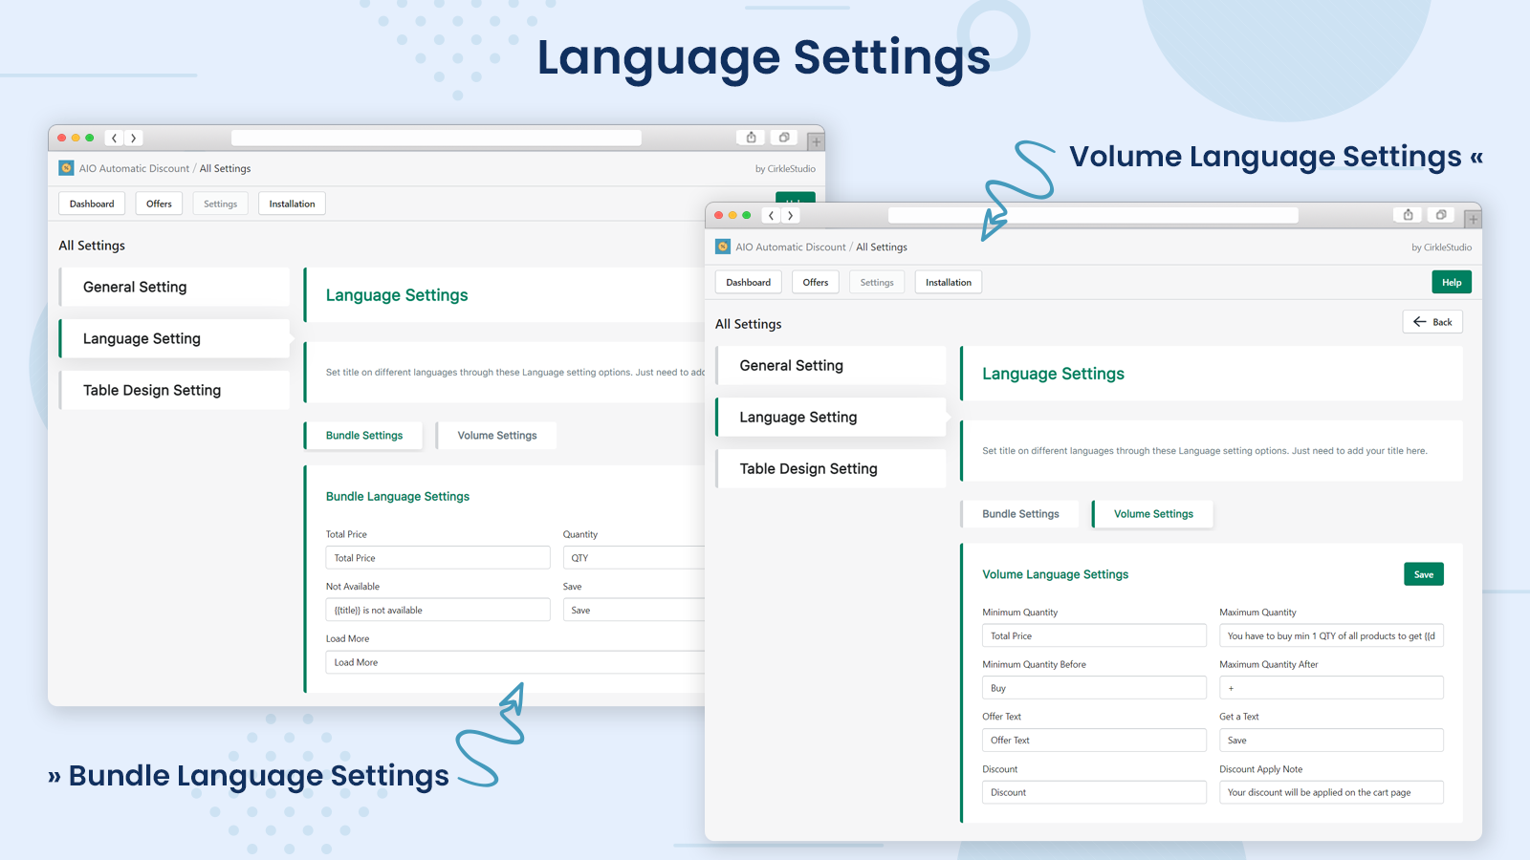Open a new tab with the plus icon in the front window
Viewport: 1530px width, 860px height.
[x=1473, y=220]
